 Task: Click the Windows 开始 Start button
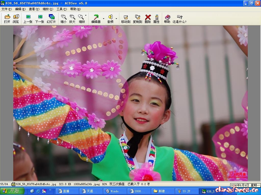click(x=12, y=191)
